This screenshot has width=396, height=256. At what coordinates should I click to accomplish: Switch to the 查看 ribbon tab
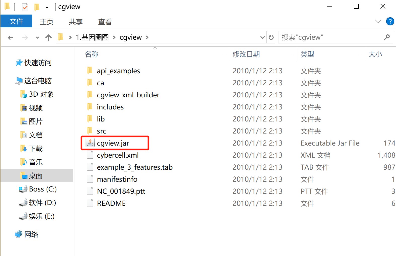click(105, 22)
